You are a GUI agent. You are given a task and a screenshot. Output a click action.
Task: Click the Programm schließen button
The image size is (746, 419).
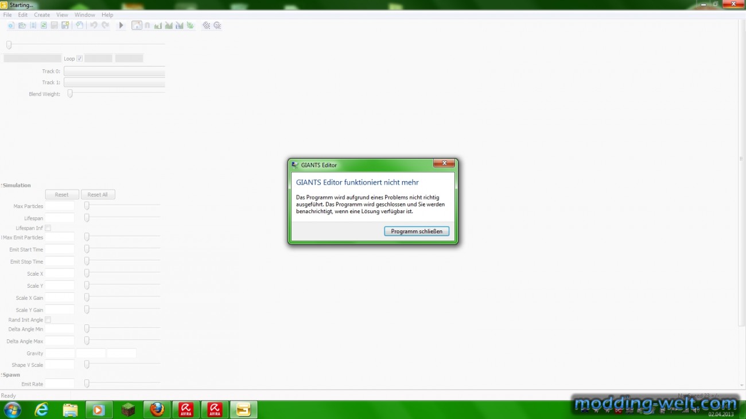tap(417, 232)
